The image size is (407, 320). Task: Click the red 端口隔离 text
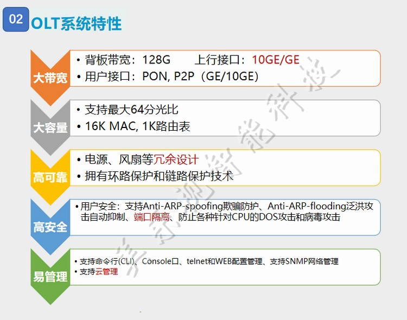152,217
